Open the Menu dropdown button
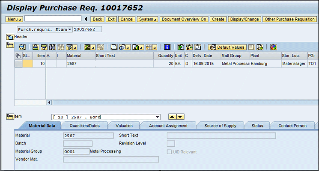The height and width of the screenshot is (171, 319). [14, 19]
